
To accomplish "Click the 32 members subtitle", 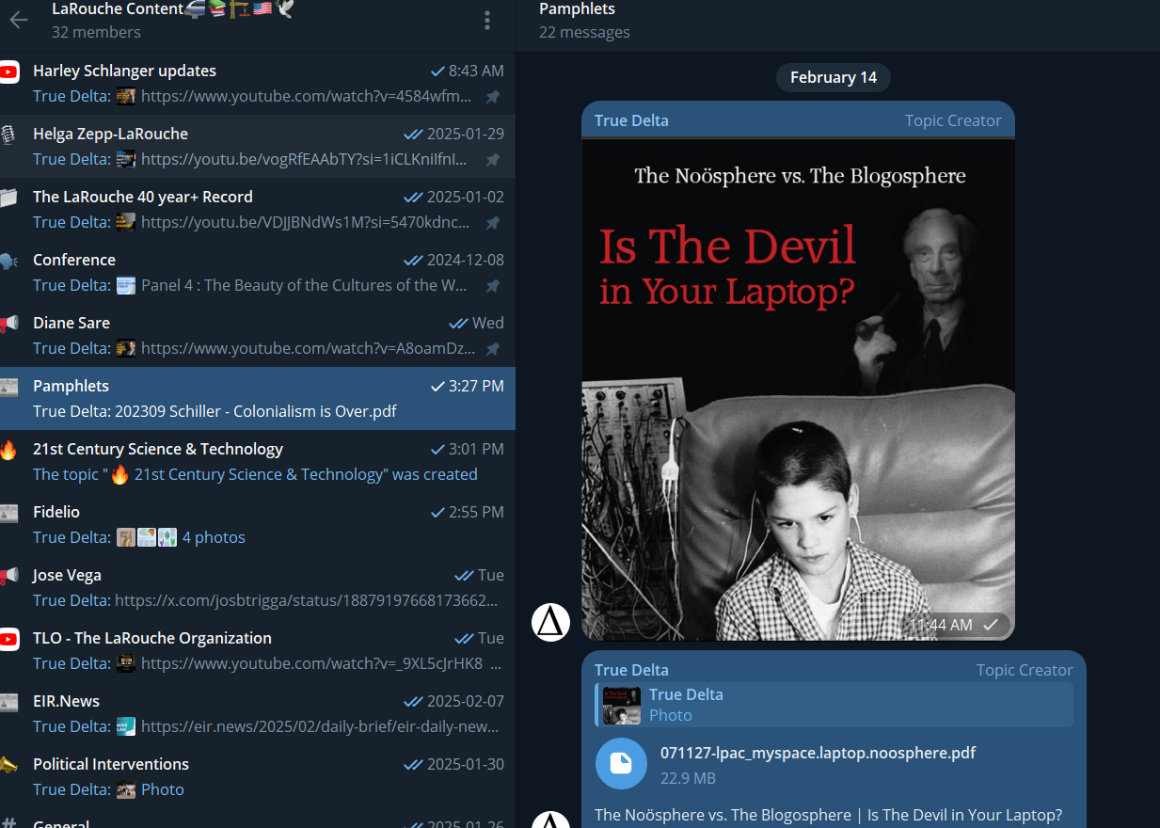I will coord(96,32).
